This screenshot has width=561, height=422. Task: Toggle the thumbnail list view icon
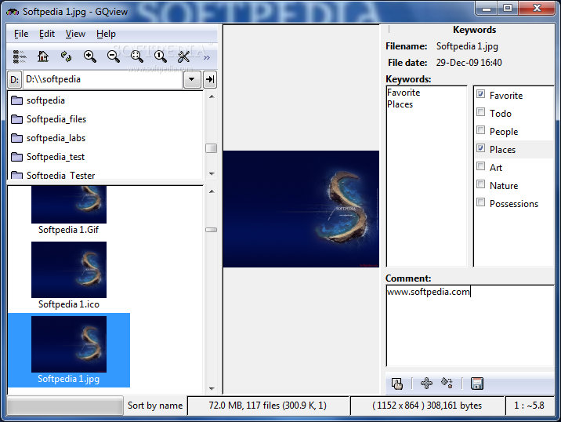20,56
